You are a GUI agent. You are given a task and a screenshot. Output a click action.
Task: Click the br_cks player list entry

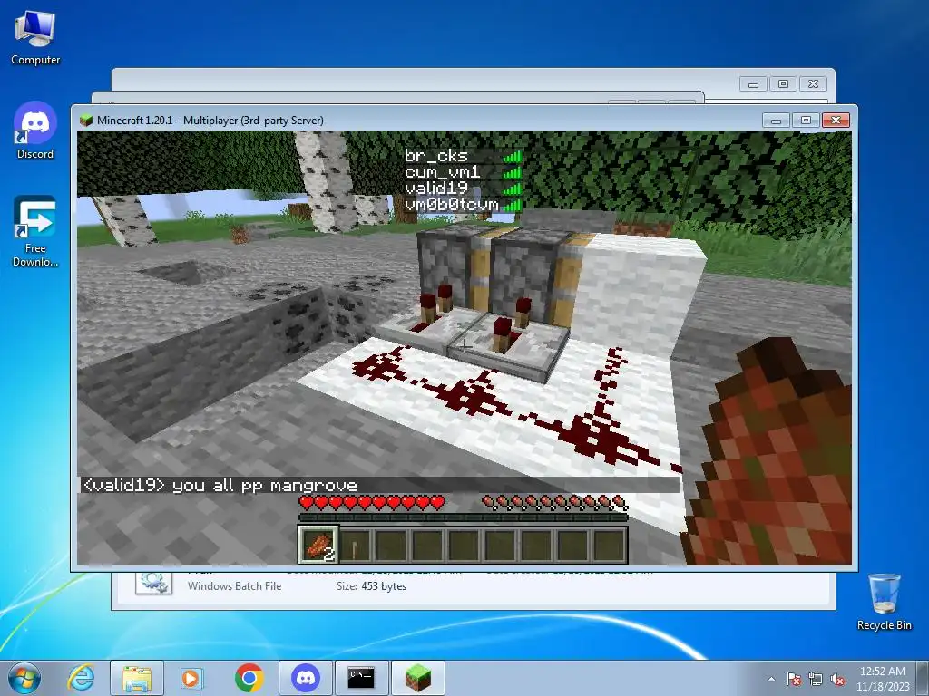click(x=463, y=156)
